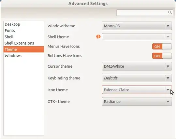Image resolution: width=176 pixels, height=139 pixels.
Task: Expand the Keybinding theme dropdown
Action: click(137, 78)
